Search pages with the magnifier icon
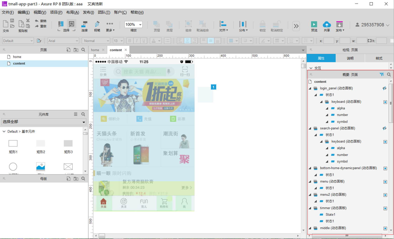 point(83,50)
